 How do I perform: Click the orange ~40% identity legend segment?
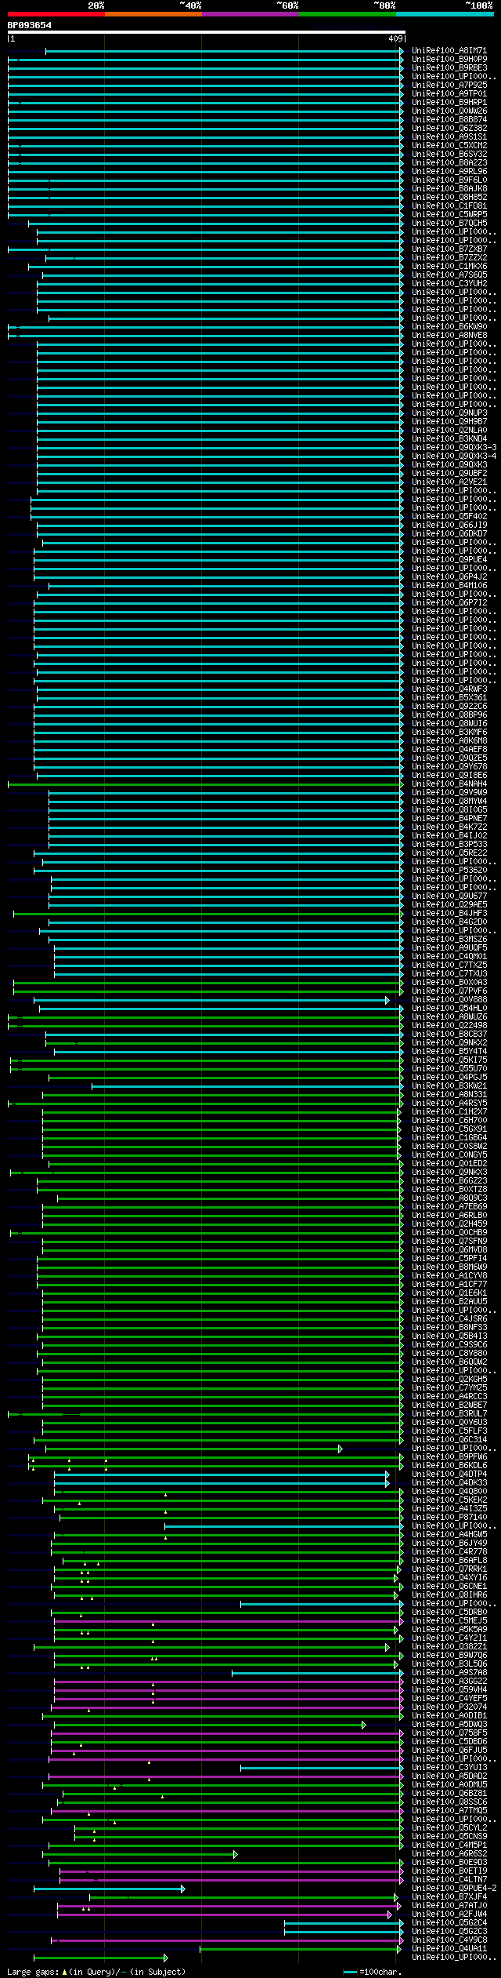pyautogui.click(x=153, y=13)
